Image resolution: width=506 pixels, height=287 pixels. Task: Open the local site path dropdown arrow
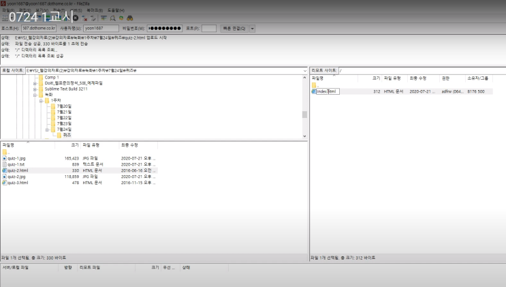(x=304, y=70)
